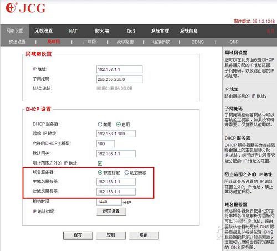Click the 租约时间 minutes field
277x251 pixels.
pos(109,202)
